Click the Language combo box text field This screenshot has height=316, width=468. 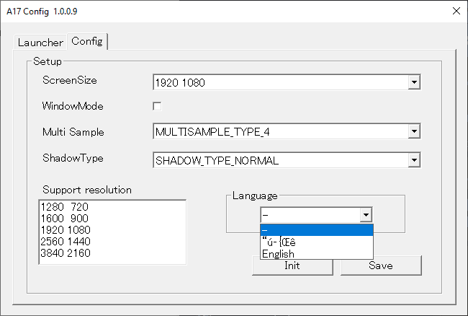pyautogui.click(x=310, y=215)
